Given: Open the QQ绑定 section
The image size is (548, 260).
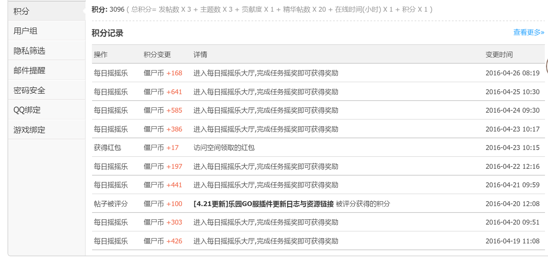Looking at the screenshot, I should pyautogui.click(x=27, y=110).
